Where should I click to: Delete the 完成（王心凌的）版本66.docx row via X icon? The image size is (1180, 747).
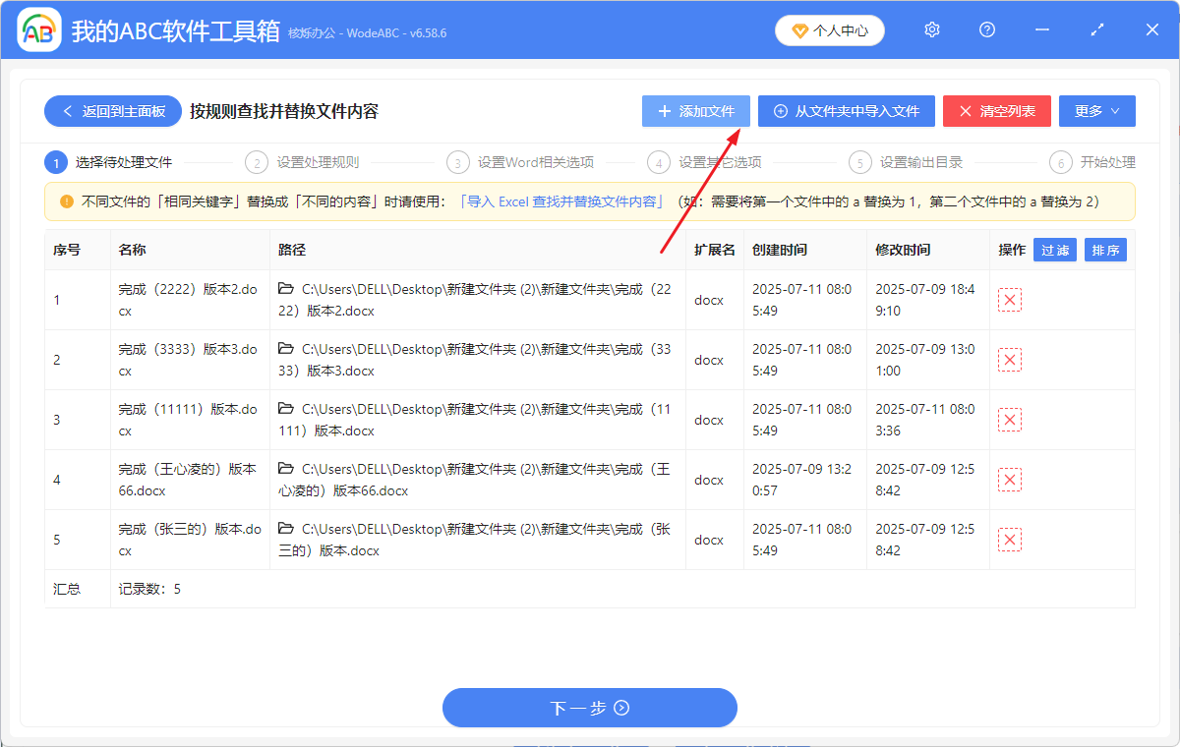click(1010, 479)
